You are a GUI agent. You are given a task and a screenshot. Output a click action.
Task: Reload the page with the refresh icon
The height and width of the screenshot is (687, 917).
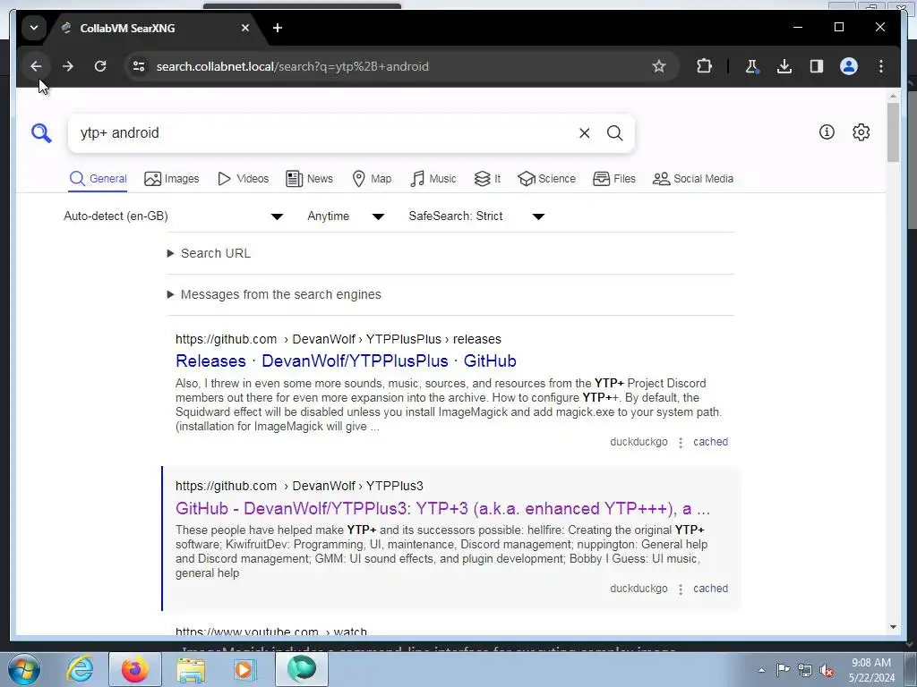(100, 66)
